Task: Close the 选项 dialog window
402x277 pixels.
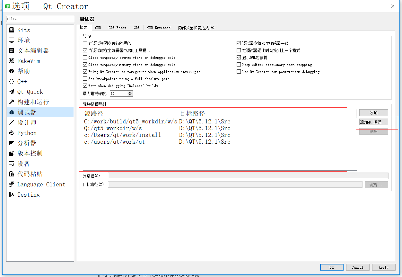Action: (x=393, y=6)
